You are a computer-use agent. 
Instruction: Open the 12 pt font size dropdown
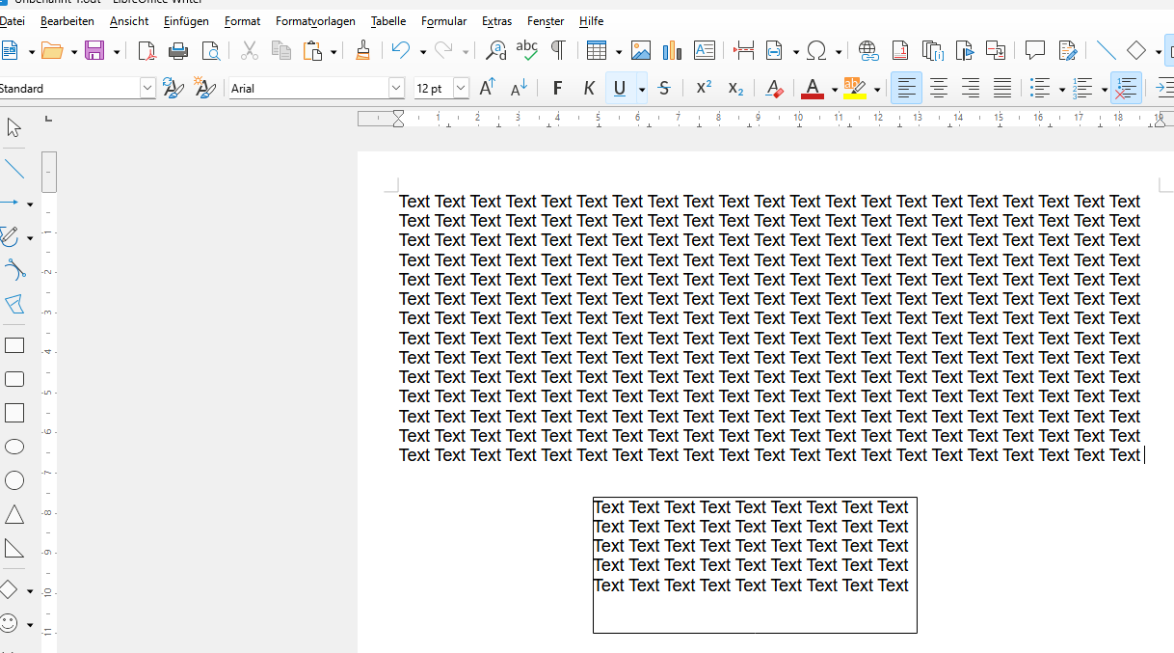(x=461, y=88)
